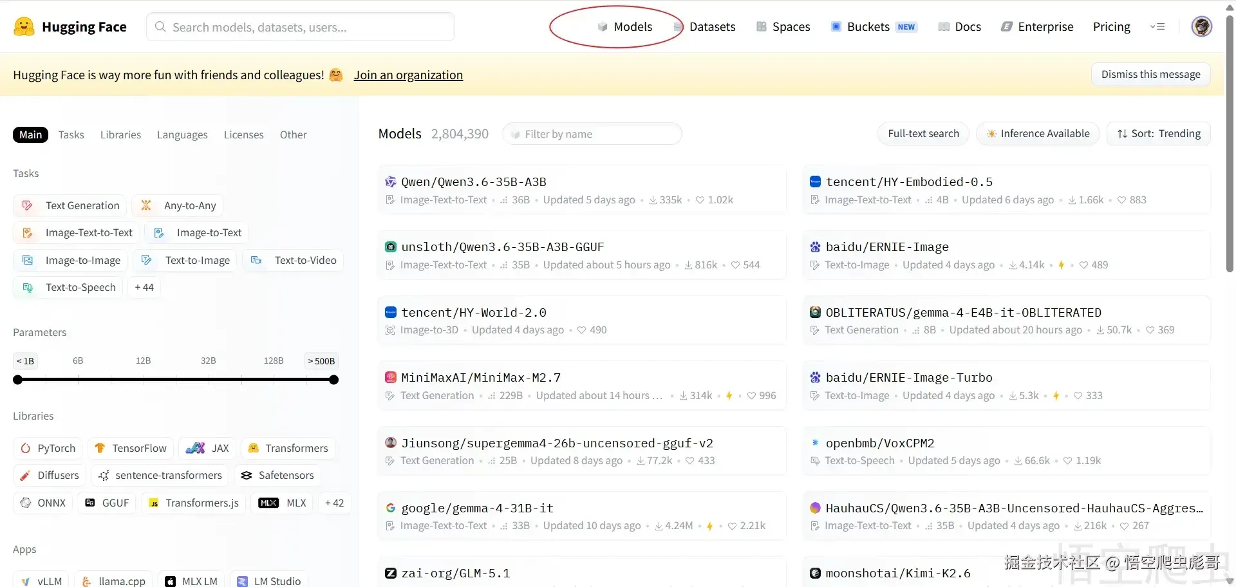Toggle the Text-to-Speech task filter

68,287
